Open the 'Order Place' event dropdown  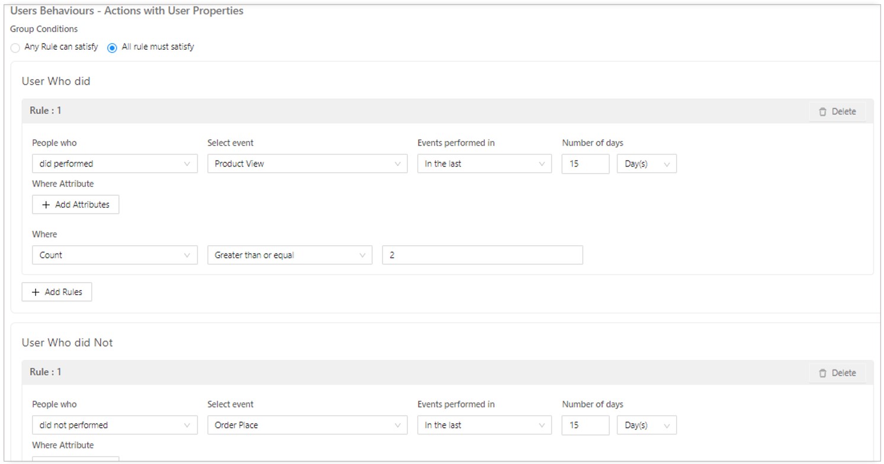(x=307, y=425)
